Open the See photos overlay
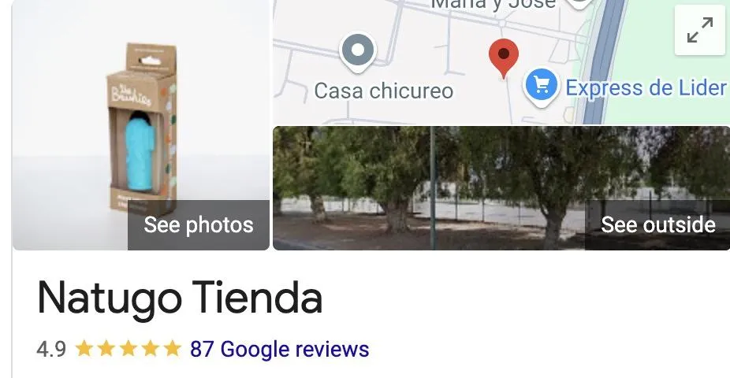730x378 pixels. point(199,225)
